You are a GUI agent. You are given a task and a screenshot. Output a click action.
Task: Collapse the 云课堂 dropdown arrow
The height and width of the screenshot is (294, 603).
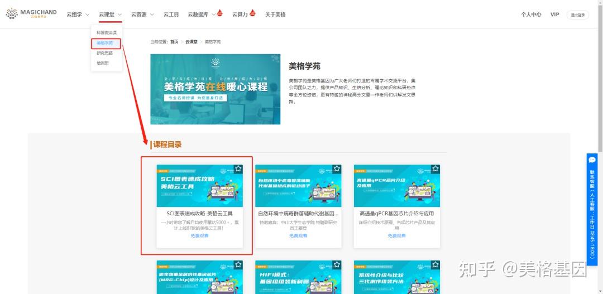coord(119,15)
